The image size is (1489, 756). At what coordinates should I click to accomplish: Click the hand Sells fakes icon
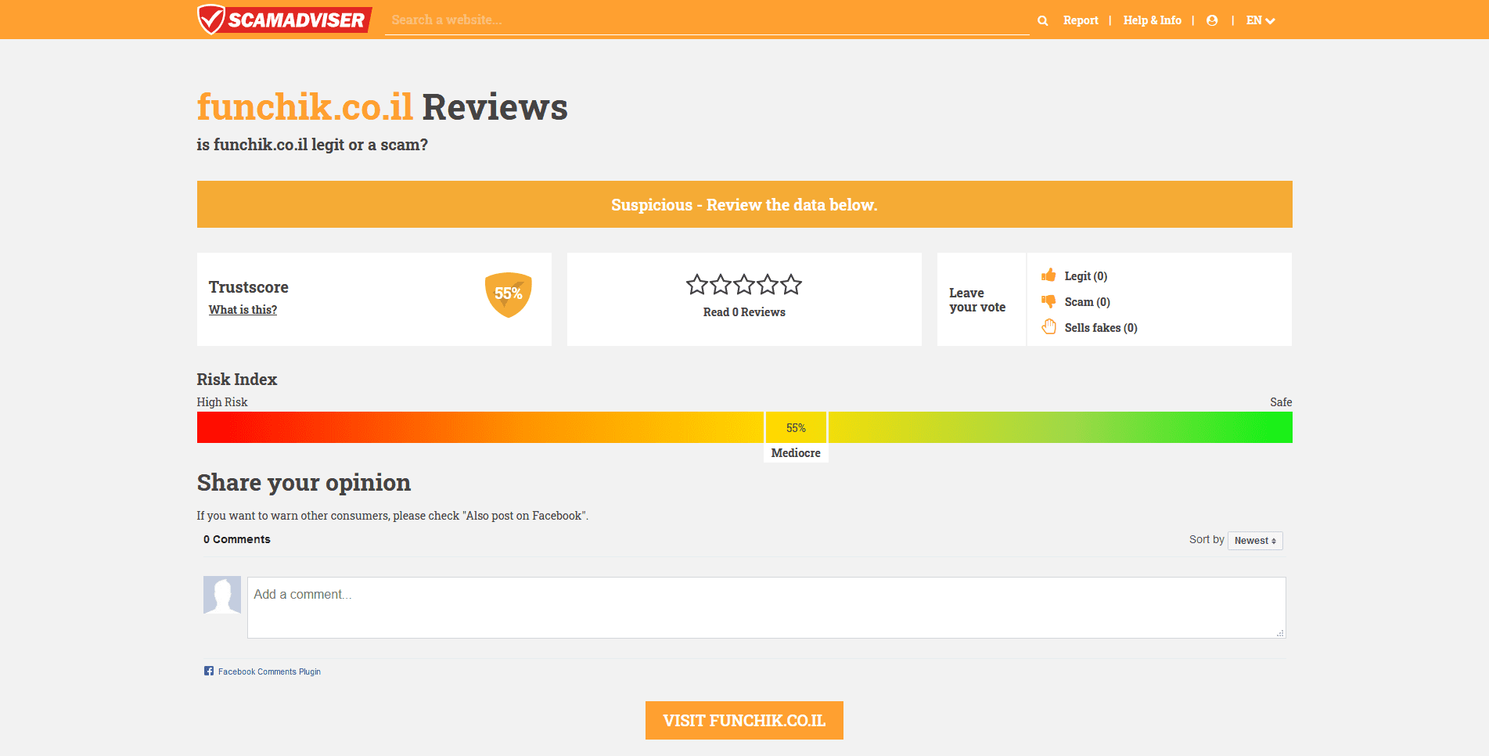pos(1048,327)
